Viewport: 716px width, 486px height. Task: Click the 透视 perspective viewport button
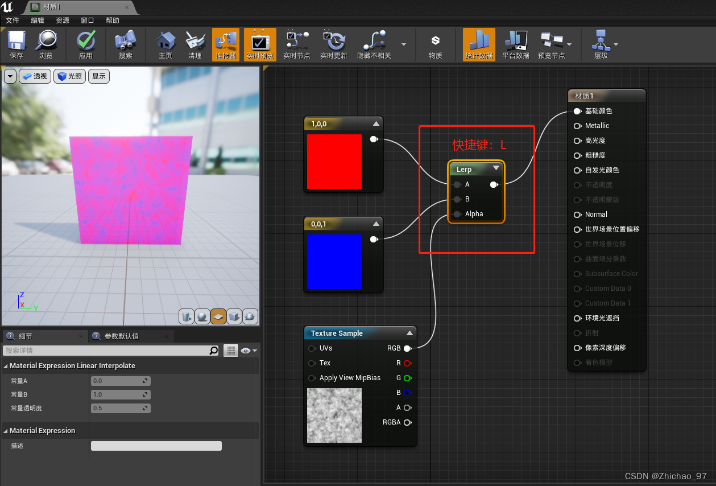click(35, 76)
